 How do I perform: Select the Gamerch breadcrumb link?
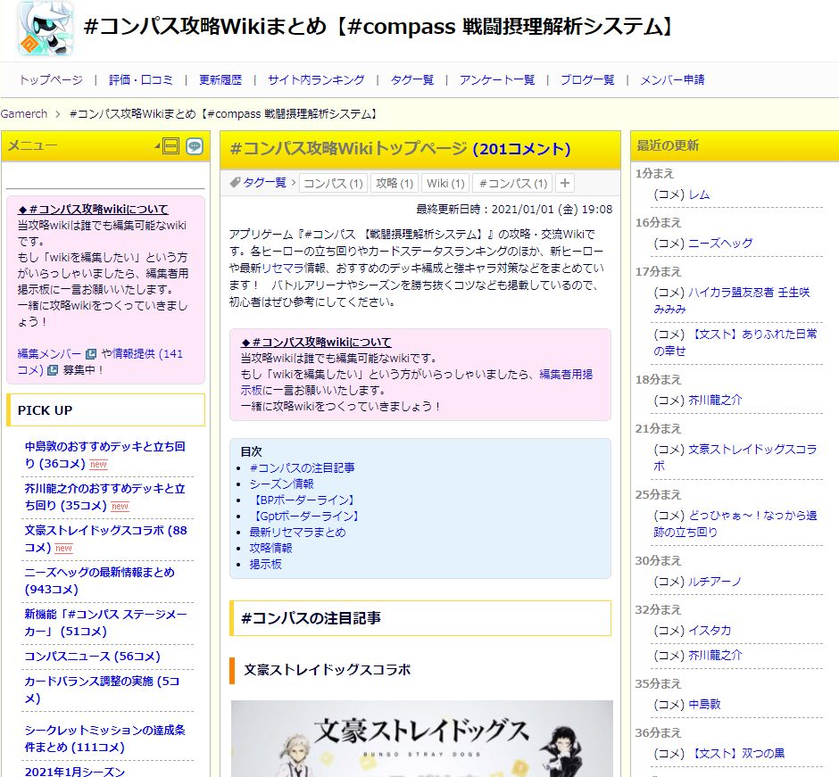point(24,113)
